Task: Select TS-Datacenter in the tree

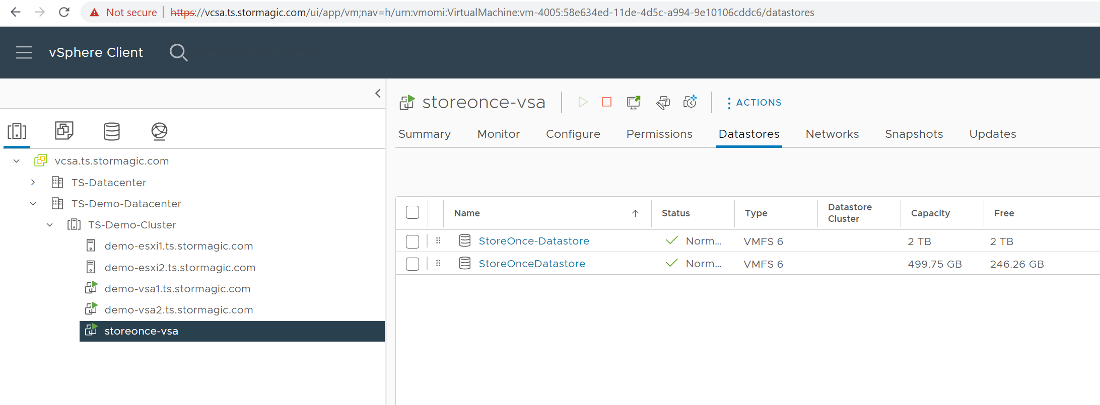Action: pos(109,183)
